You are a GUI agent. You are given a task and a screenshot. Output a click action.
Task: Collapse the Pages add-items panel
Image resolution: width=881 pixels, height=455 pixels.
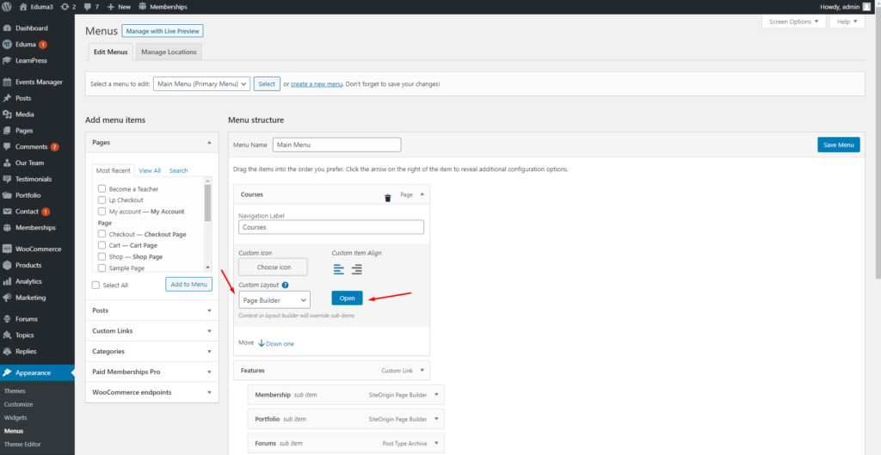pos(209,143)
